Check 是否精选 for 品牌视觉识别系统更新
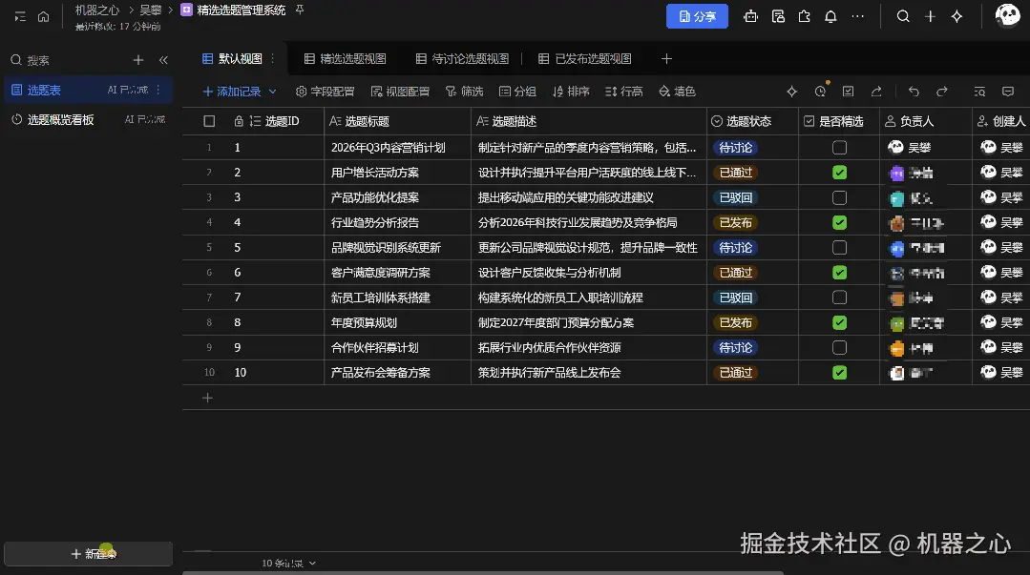Image resolution: width=1030 pixels, height=575 pixels. [839, 248]
